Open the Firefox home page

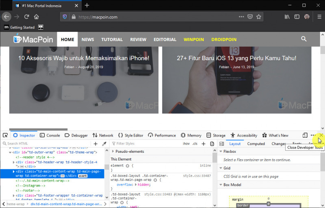click(x=37, y=17)
